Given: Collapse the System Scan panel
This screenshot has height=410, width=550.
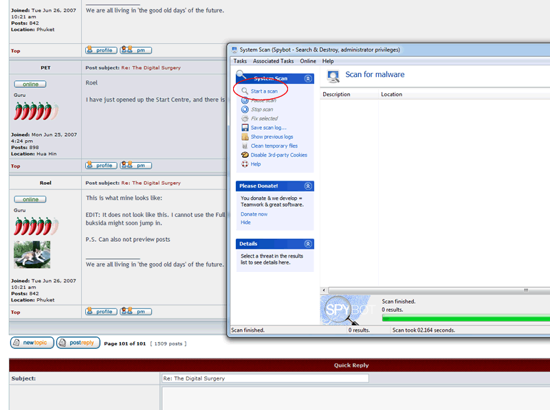Looking at the screenshot, I should 308,78.
